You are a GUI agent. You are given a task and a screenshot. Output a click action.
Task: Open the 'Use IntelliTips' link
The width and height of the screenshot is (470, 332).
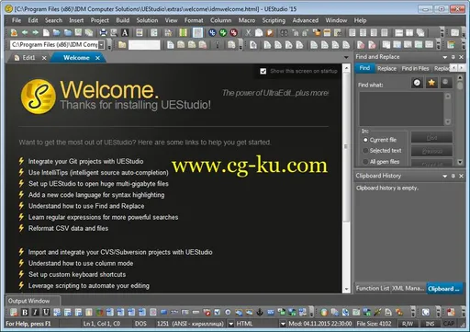(x=98, y=173)
